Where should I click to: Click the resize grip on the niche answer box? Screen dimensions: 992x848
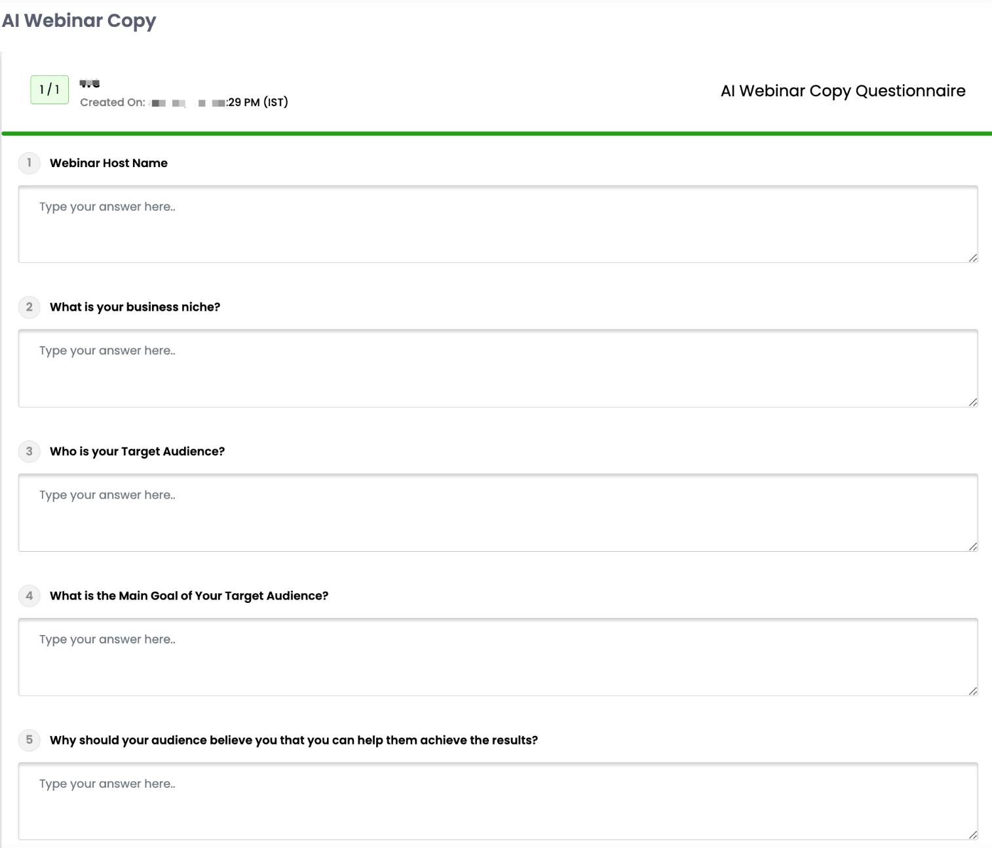pos(972,402)
